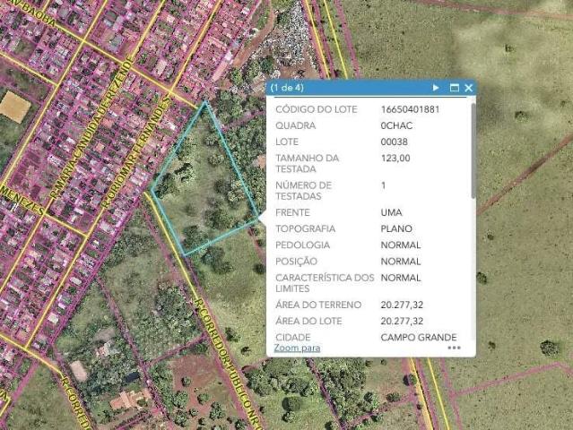The height and width of the screenshot is (430, 573).
Task: Select POSIÇÃO value NORMAL
Action: (x=401, y=262)
